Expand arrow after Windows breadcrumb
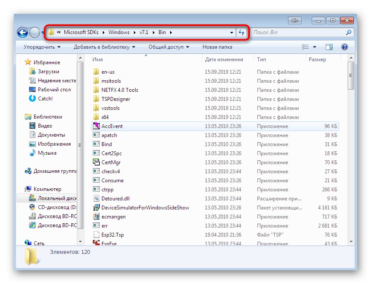The width and height of the screenshot is (371, 284). pyautogui.click(x=134, y=32)
